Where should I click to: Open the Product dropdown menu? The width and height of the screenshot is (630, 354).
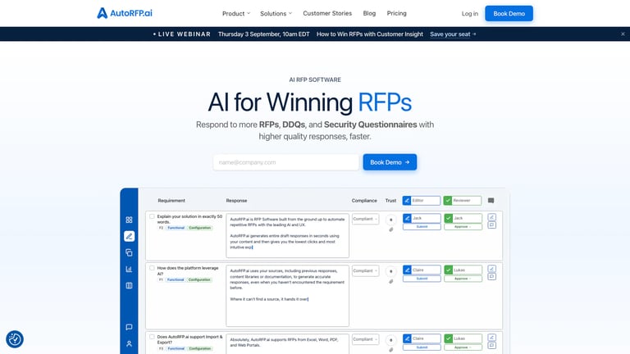tap(236, 14)
